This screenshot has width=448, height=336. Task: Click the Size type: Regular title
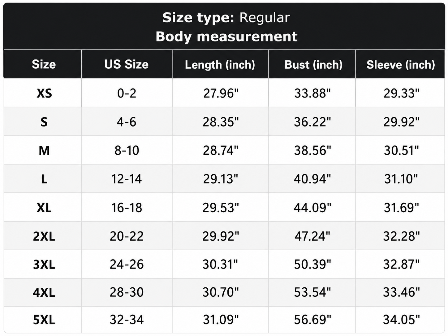coord(226,18)
